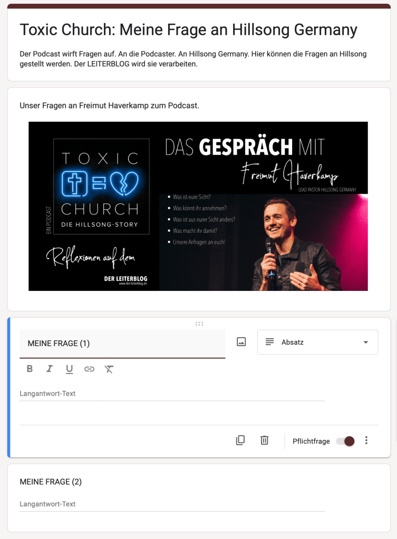Open more options three-dot menu
The image size is (397, 539).
[366, 440]
